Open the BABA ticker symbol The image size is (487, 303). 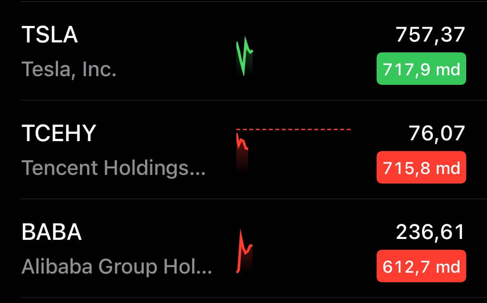[52, 232]
